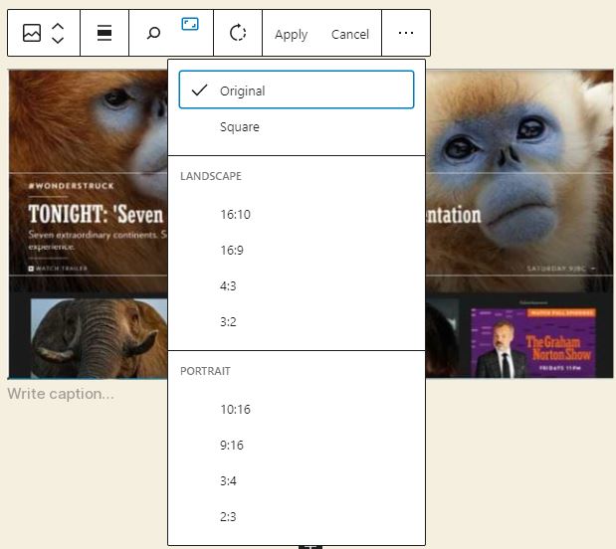This screenshot has width=616, height=549.
Task: Toggle the Aspect Ratio dropdown icon
Action: [x=190, y=24]
